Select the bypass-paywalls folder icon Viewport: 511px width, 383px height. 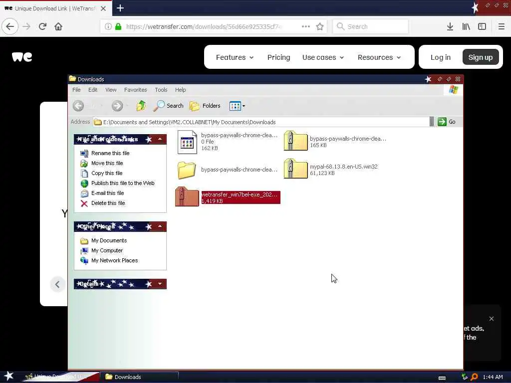pos(187,170)
